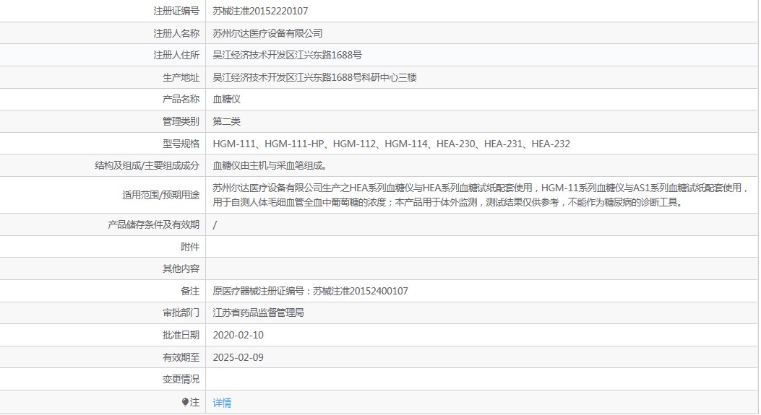
Task: Select approving department 江苏省药品监督管理局
Action: 258,313
